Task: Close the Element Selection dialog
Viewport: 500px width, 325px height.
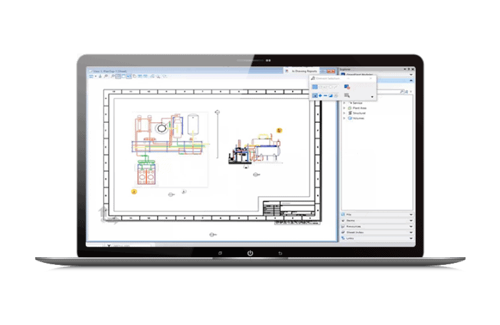Action: pyautogui.click(x=371, y=78)
